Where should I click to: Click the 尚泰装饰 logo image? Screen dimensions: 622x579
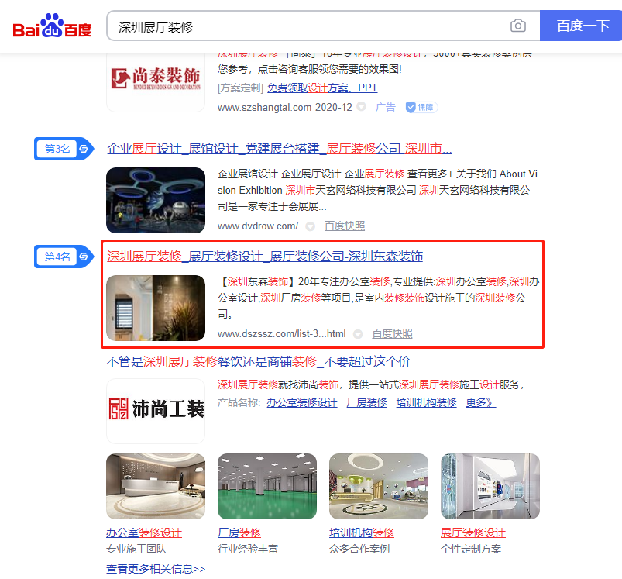pos(156,80)
